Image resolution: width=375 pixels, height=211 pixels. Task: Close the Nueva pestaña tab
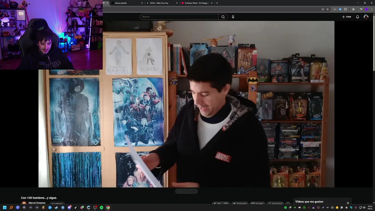coord(142,3)
